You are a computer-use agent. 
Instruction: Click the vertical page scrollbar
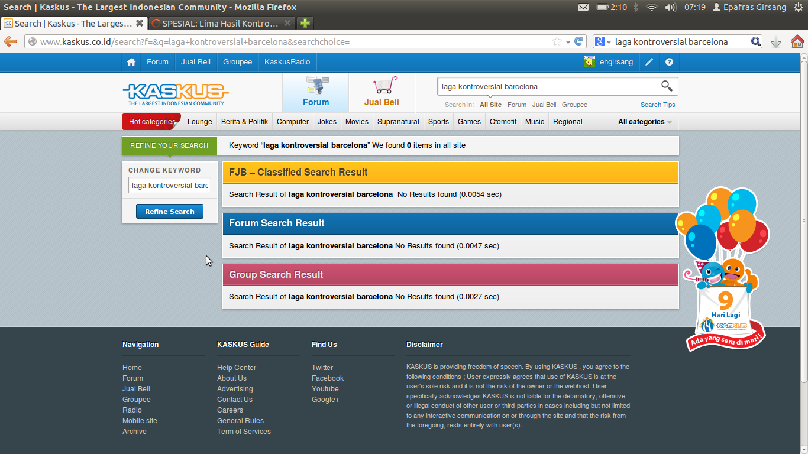(804, 222)
